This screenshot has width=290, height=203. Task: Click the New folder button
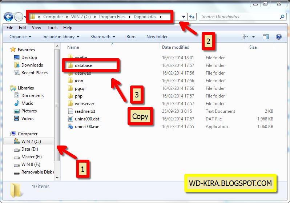click(157, 37)
